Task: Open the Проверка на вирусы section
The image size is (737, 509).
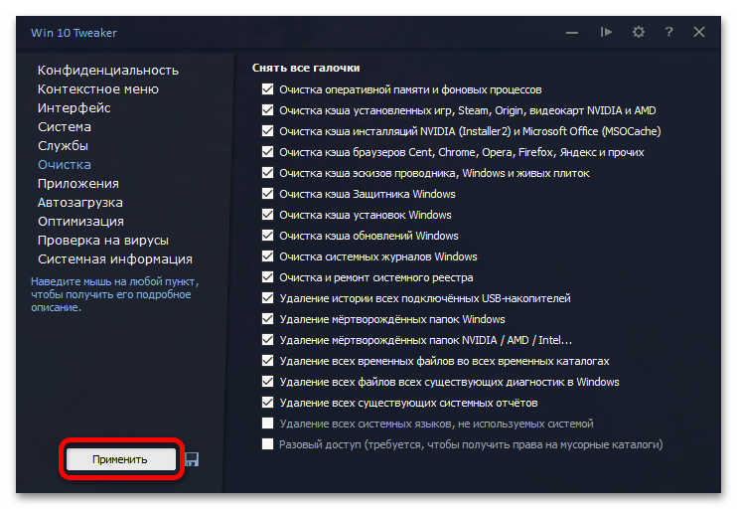Action: pyautogui.click(x=103, y=241)
